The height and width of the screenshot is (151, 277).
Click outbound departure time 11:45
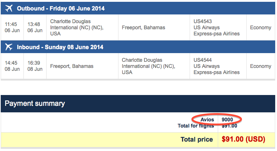11,24
